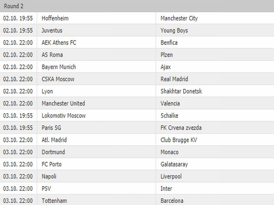Click Galatasaray away team
The height and width of the screenshot is (205, 274).
174,164
